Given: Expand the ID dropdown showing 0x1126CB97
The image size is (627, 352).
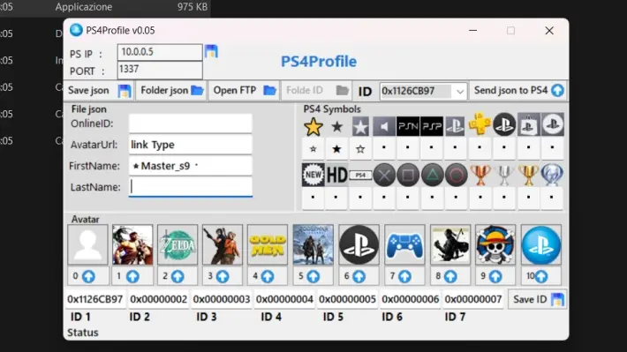Looking at the screenshot, I should point(460,92).
